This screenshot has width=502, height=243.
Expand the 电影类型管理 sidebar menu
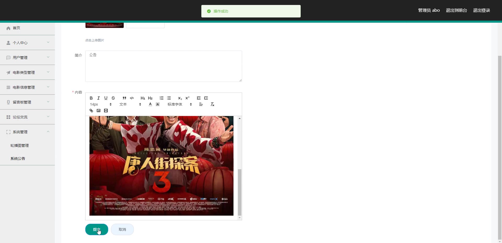coord(27,72)
